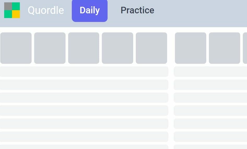The height and width of the screenshot is (149, 247).
Task: Click fifth guess row of left board
Action: point(84,111)
